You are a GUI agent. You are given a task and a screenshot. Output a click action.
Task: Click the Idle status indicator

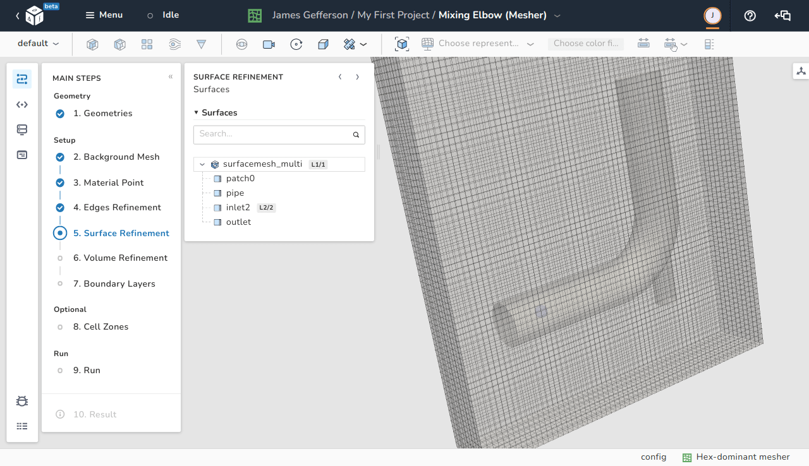tap(163, 15)
